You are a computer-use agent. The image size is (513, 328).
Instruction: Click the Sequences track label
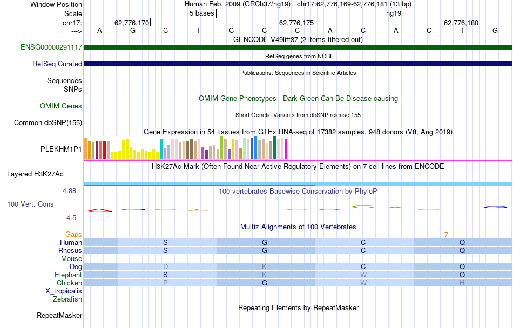(64, 81)
